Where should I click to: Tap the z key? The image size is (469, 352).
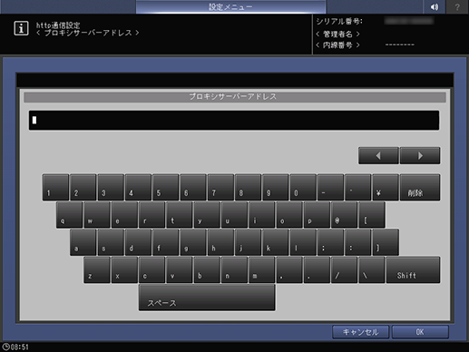[97, 270]
